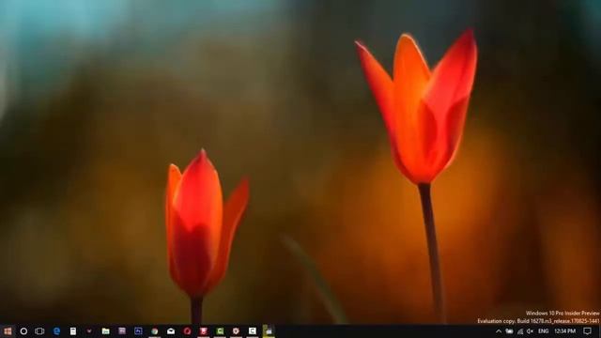Open the 12:34 PM clock flyout
The width and height of the screenshot is (601, 338).
[565, 331]
